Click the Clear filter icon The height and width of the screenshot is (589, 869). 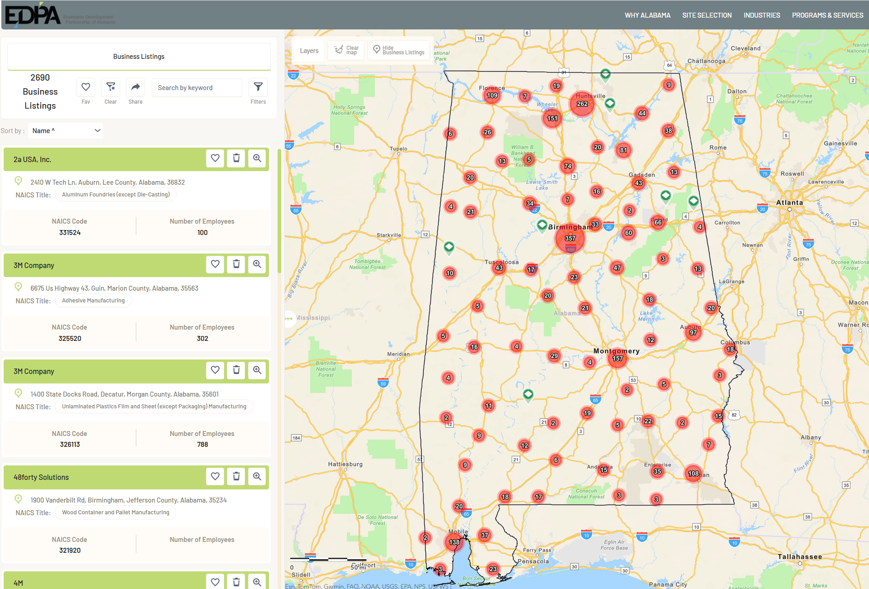[110, 87]
